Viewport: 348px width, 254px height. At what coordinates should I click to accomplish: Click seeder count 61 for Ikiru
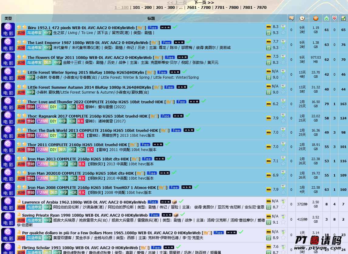[327, 30]
